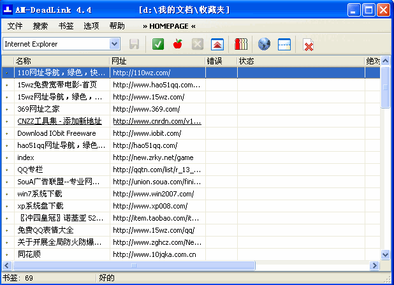
Task: Click URL http://www.zghcz.com/Ne...
Action: click(x=157, y=242)
